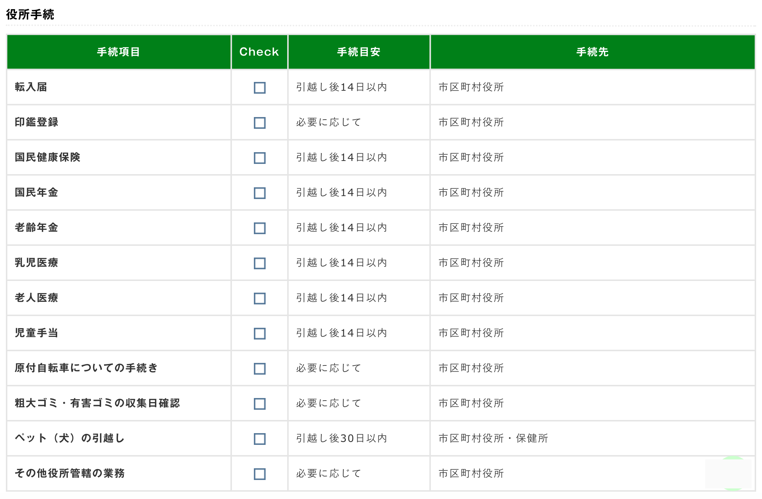Screen dimensions: 762x499
Task: Check the 児童手当 checkbox
Action: [259, 334]
